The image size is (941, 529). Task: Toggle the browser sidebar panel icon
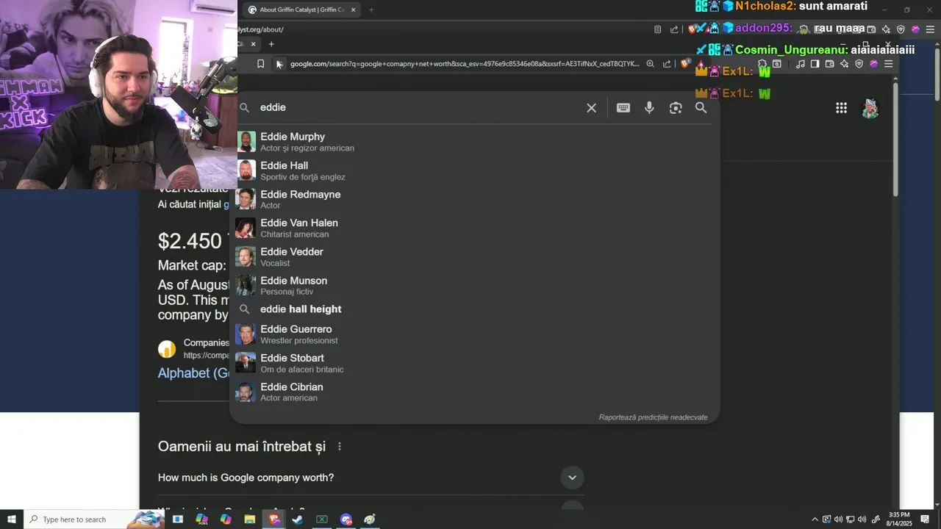[x=815, y=64]
